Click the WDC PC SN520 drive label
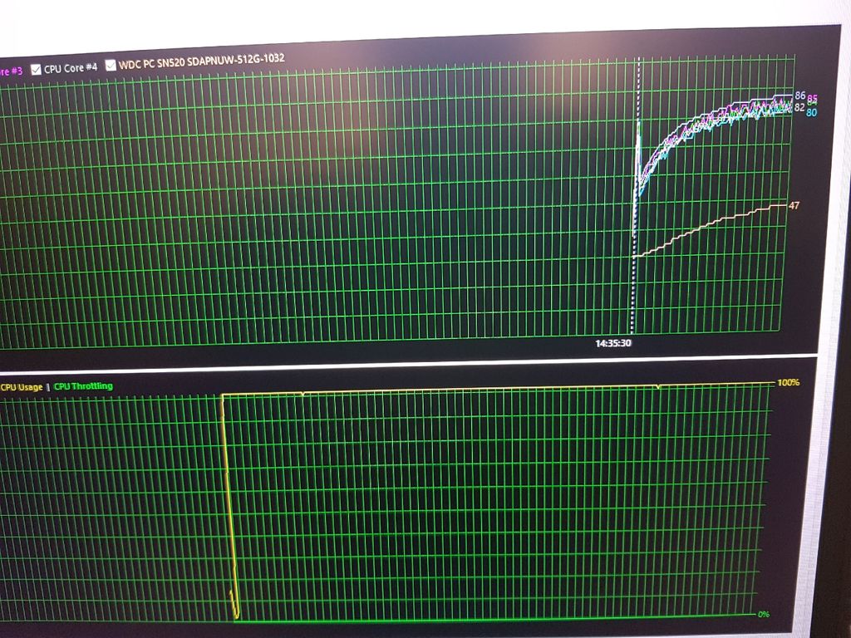Viewport: 851px width, 638px height. click(x=201, y=61)
